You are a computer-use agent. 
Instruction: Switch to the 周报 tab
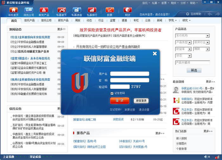[x=78, y=20]
